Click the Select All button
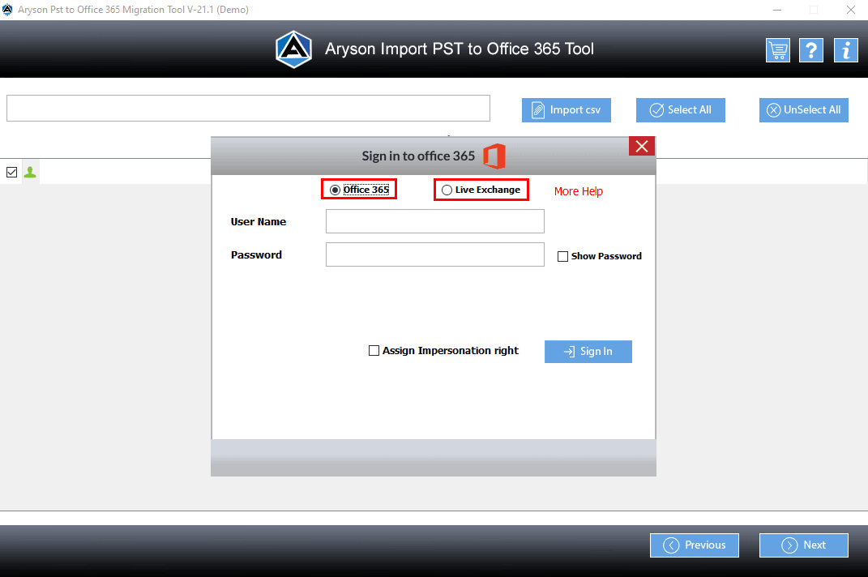This screenshot has height=577, width=868. pyautogui.click(x=680, y=110)
